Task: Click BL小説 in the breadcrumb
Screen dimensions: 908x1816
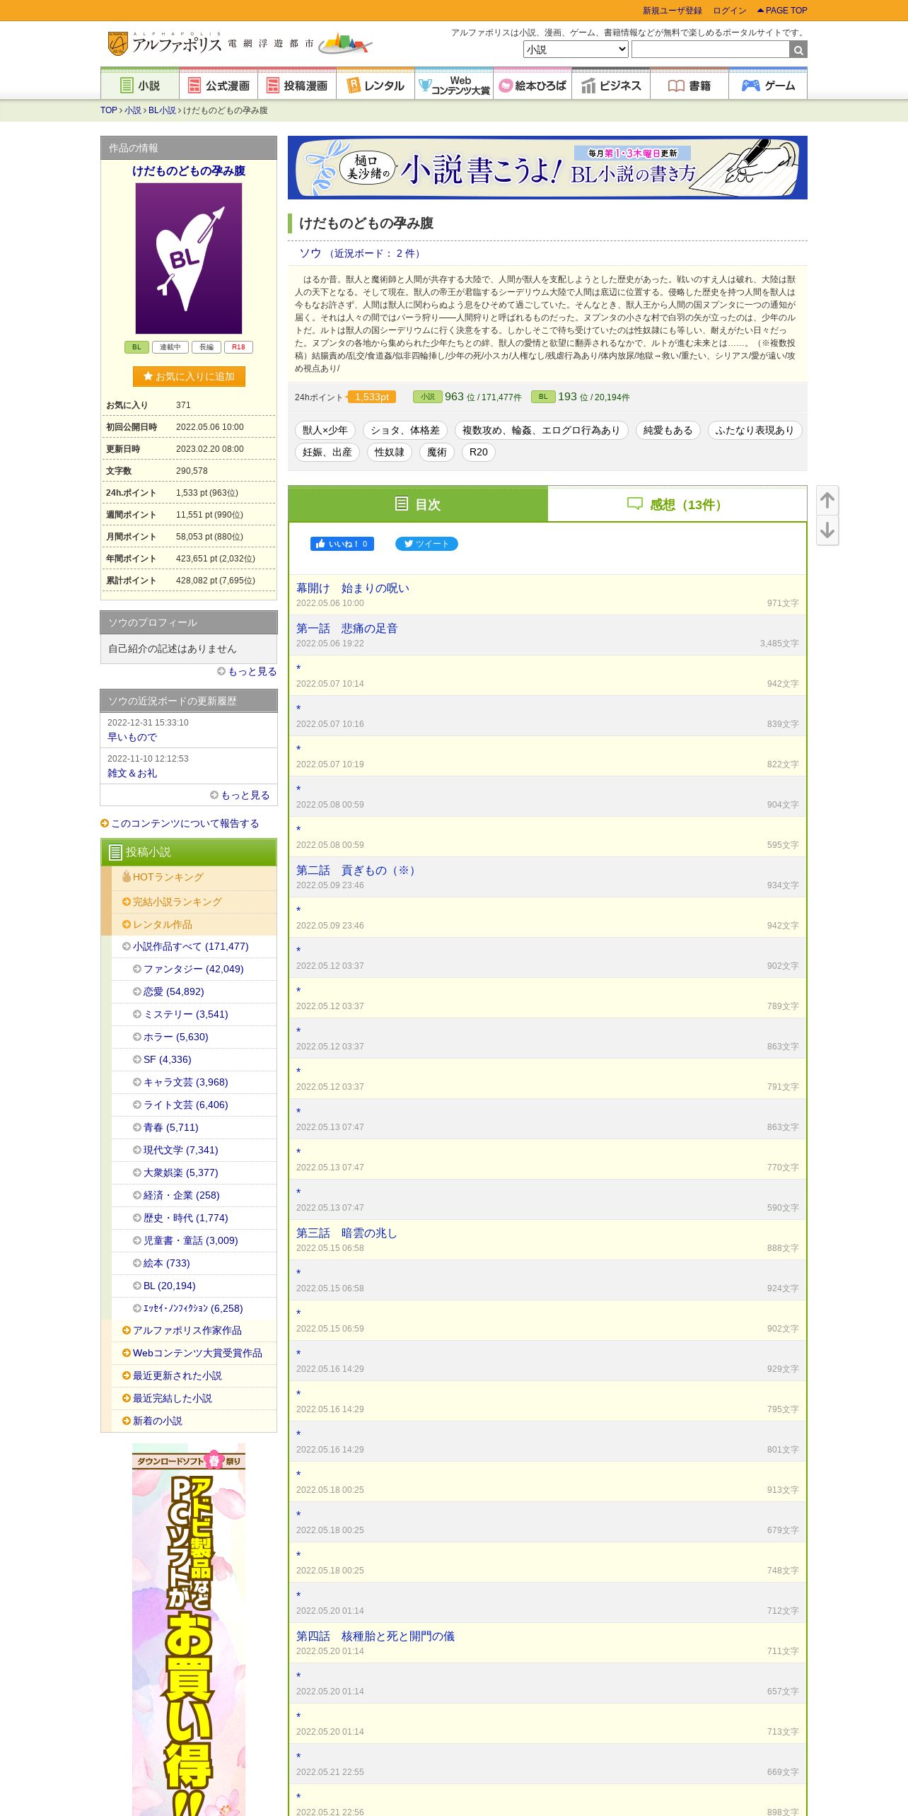Action: tap(162, 110)
